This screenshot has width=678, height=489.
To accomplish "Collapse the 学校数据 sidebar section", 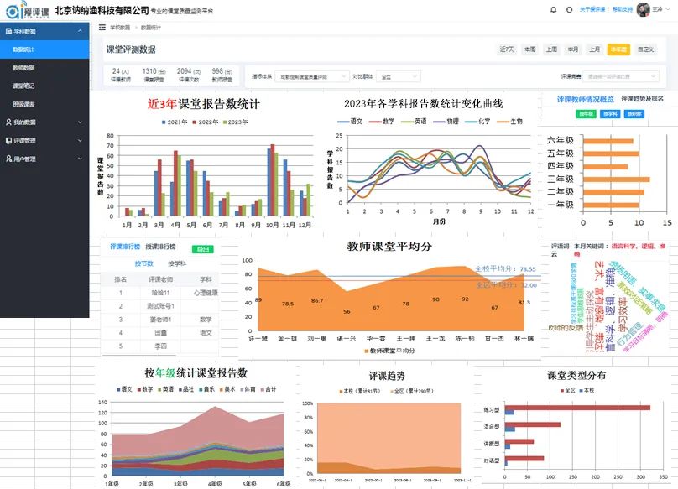I will [x=80, y=31].
